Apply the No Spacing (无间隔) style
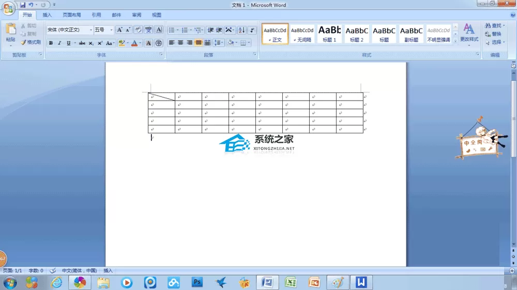Viewport: 517px width, 290px height. coord(302,34)
